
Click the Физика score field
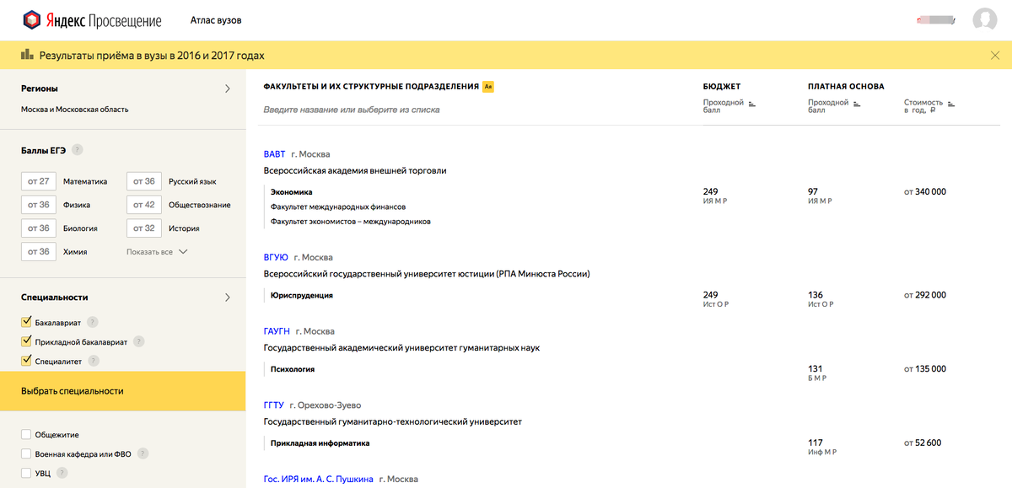click(x=38, y=205)
